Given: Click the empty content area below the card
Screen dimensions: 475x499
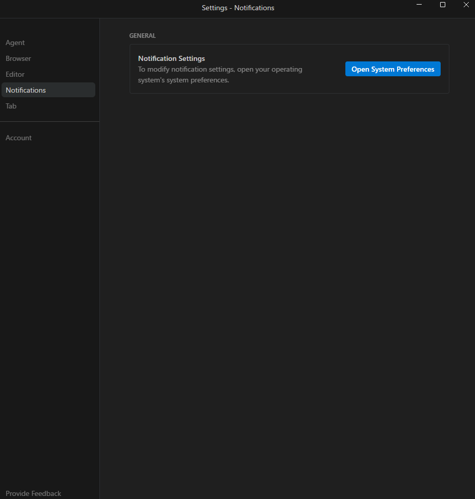Looking at the screenshot, I should tap(287, 281).
